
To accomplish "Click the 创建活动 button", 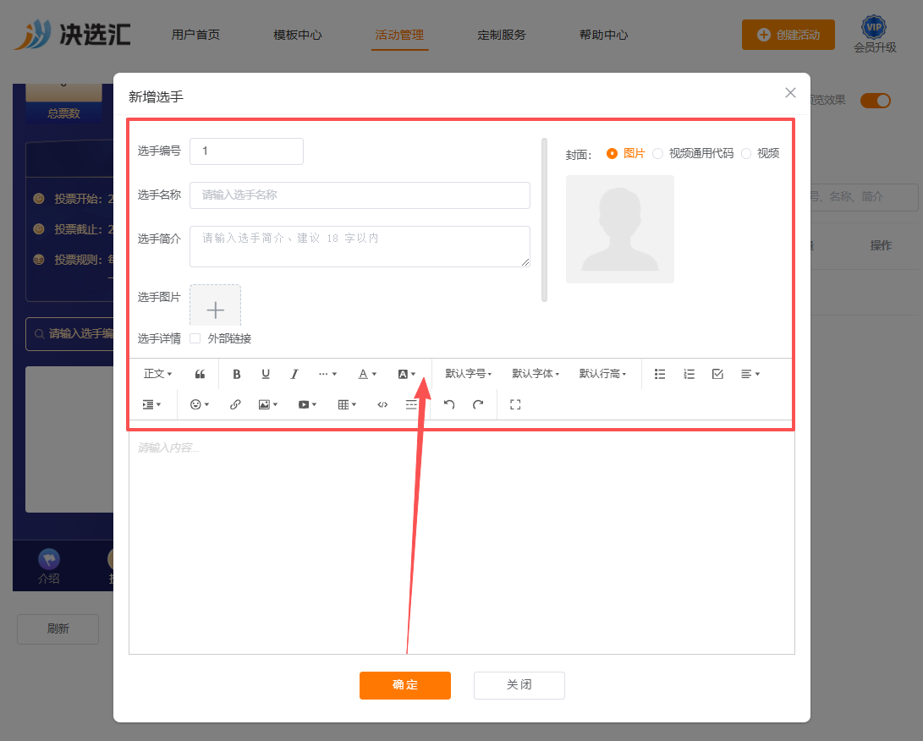I will click(788, 35).
